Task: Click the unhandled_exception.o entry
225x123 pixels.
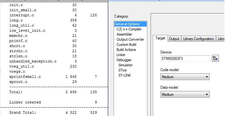Action: point(33,61)
